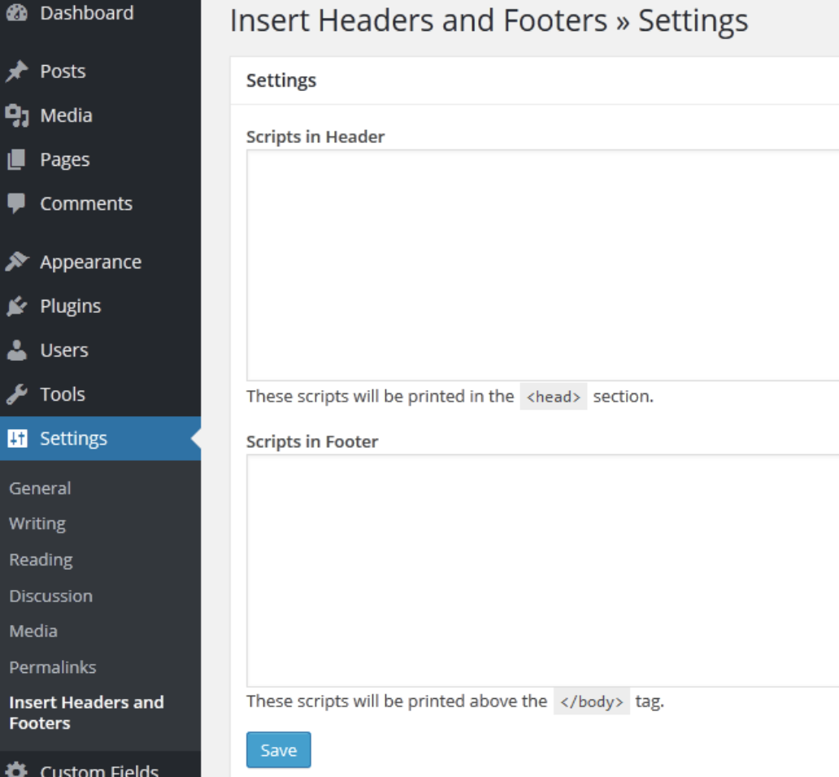Select the highlighted Settings menu item

pyautogui.click(x=101, y=439)
